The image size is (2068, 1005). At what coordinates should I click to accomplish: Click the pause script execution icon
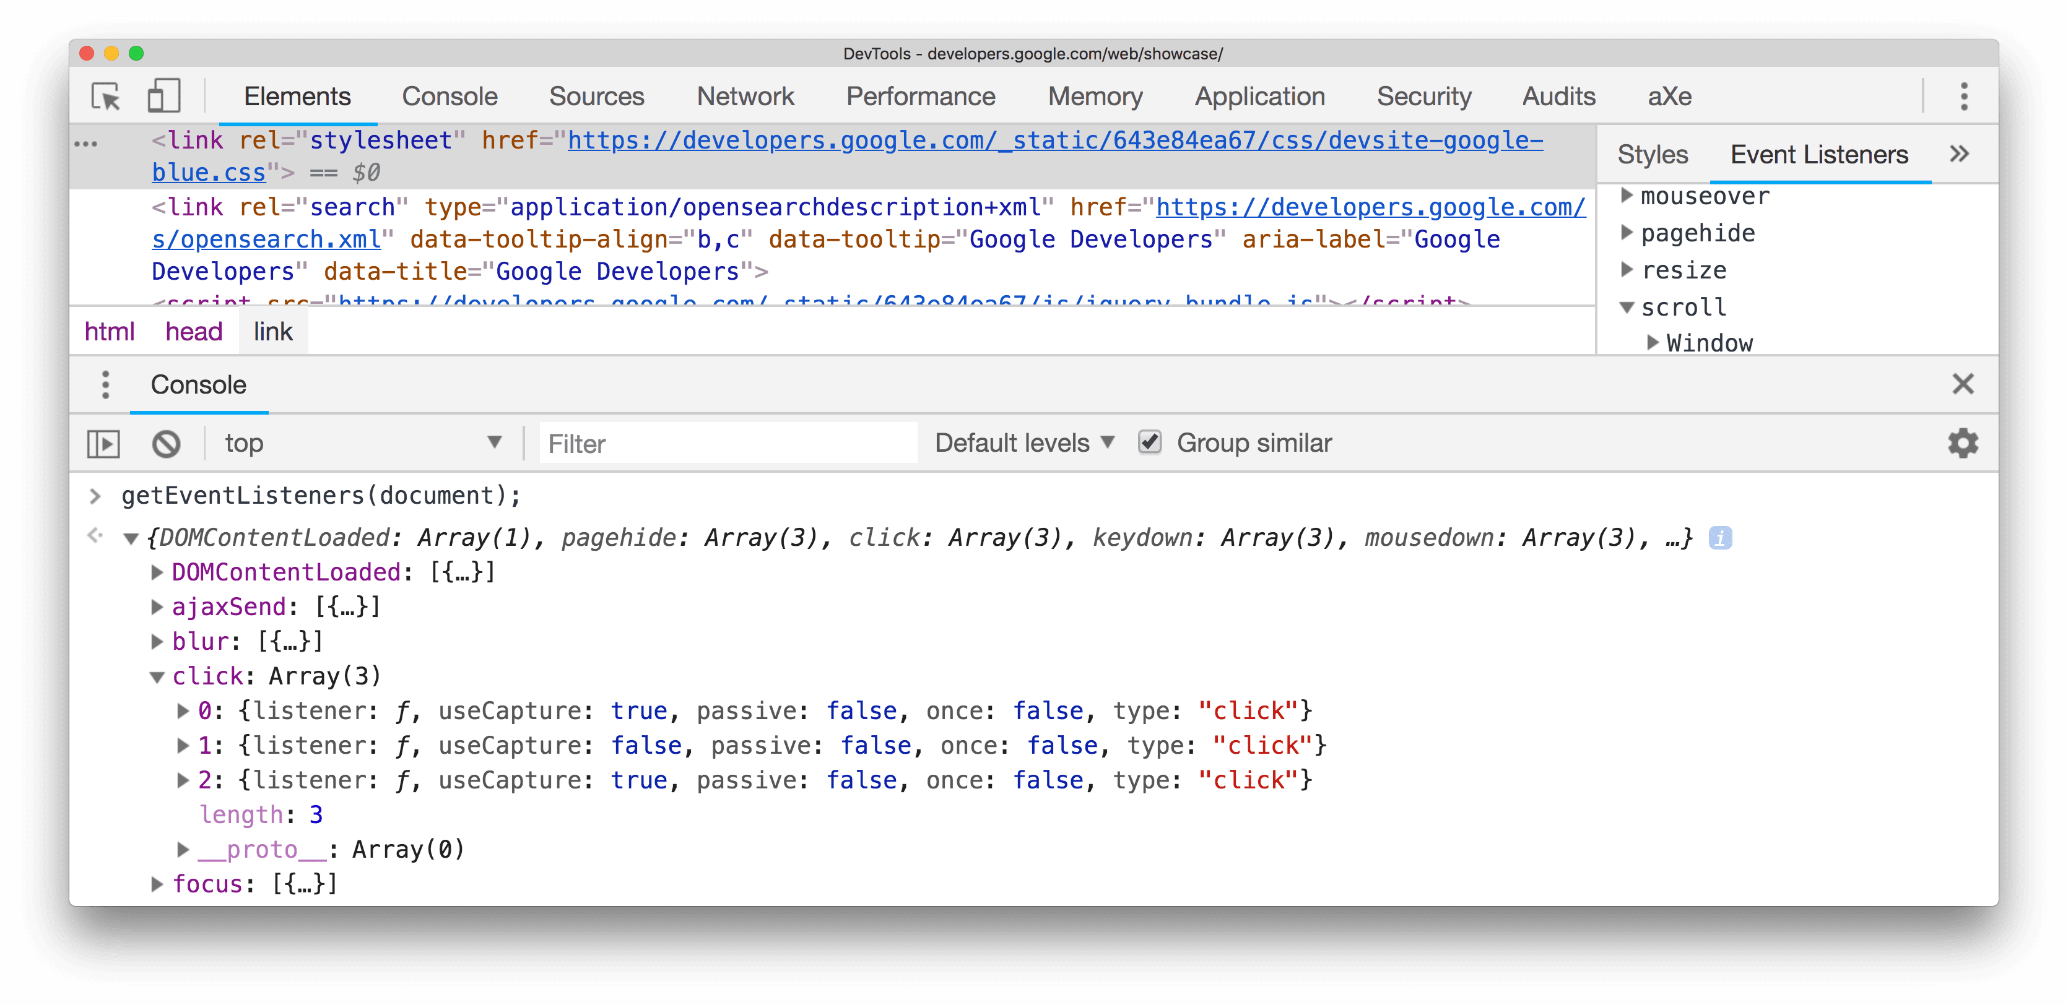pyautogui.click(x=103, y=442)
